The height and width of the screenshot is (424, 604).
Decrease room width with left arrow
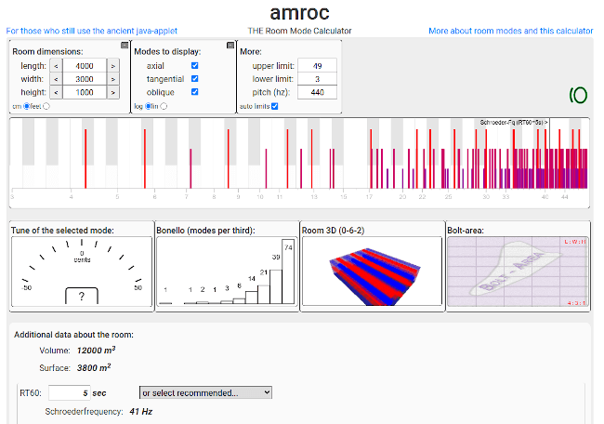point(55,79)
